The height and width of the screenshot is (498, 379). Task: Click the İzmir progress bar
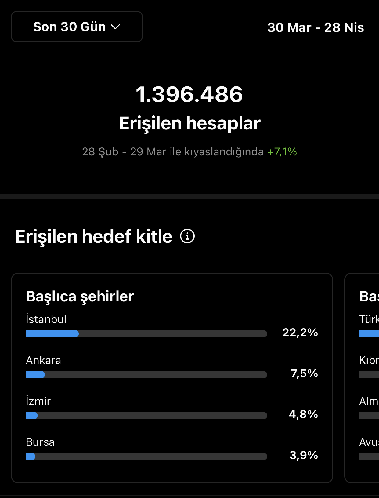[x=146, y=416]
